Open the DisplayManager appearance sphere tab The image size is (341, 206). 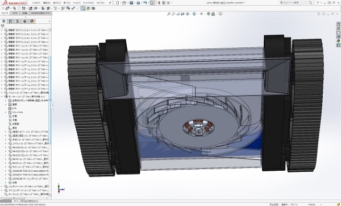[32, 21]
